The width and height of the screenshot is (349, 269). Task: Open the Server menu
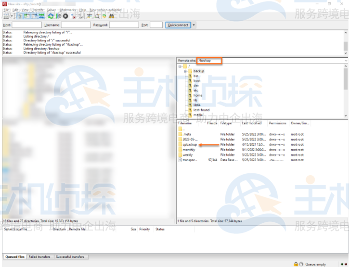(x=52, y=10)
